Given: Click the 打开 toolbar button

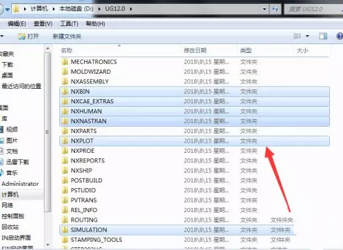Looking at the screenshot, I should pos(28,37).
